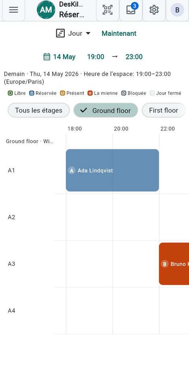Open Ada Lindqvist's reservation on A1

[112, 170]
